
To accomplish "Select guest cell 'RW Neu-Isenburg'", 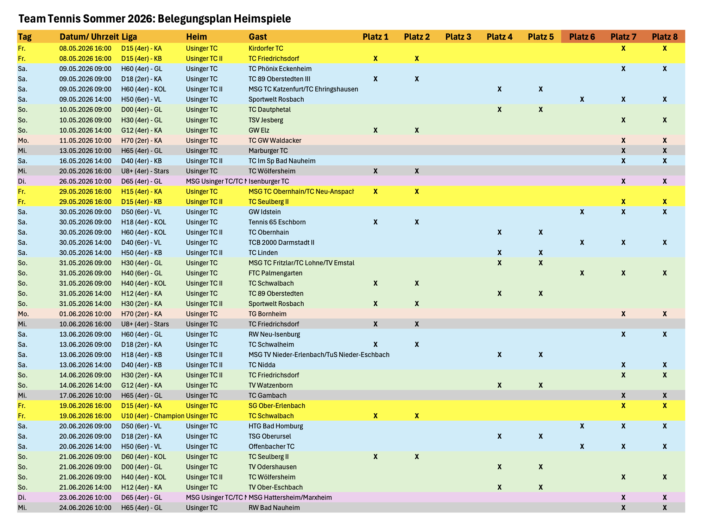I will 274,334.
